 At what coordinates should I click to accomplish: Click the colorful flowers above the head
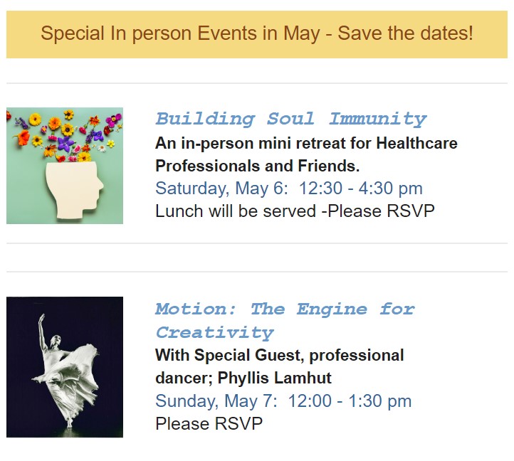coord(65,136)
